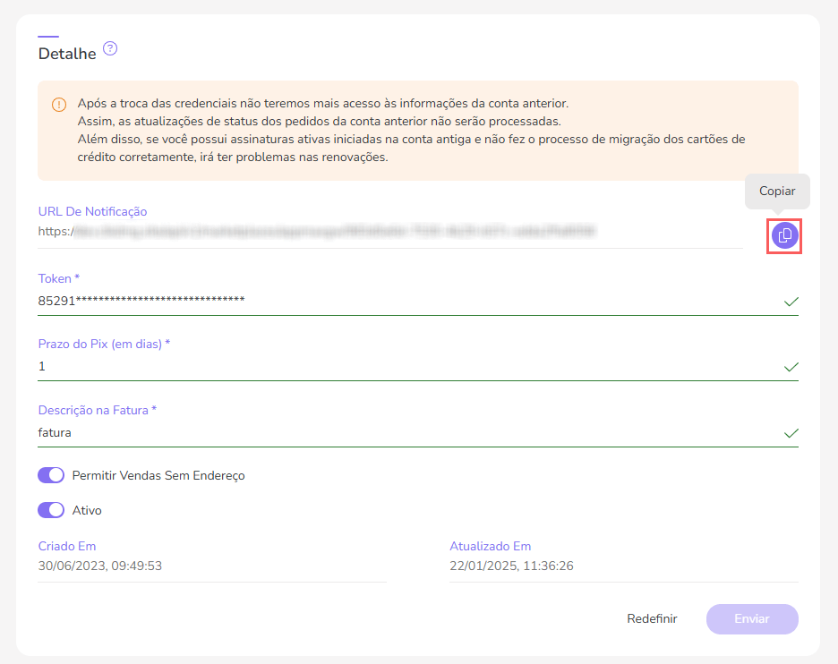Click the duplicate-pages icon inside the purple button
This screenshot has width=838, height=664.
[x=783, y=234]
